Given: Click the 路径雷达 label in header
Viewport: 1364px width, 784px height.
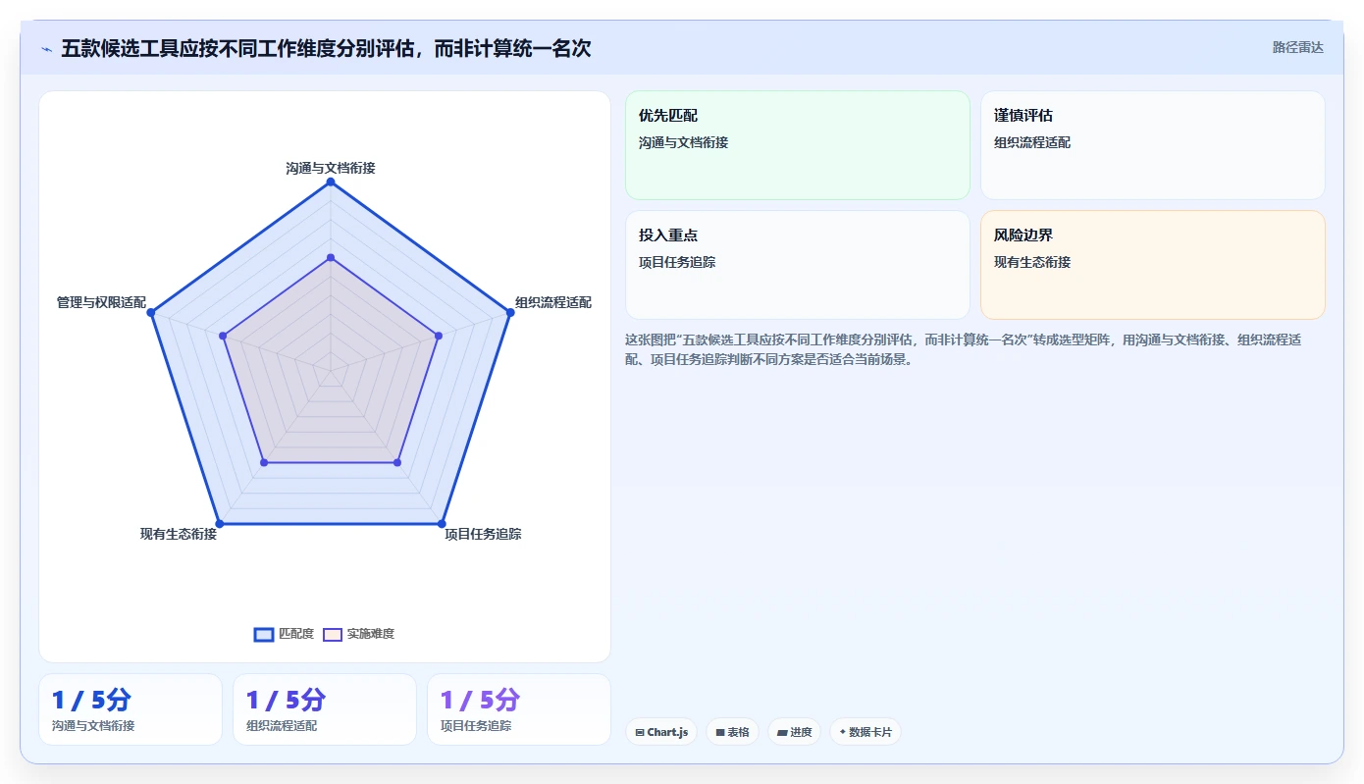Looking at the screenshot, I should click(1297, 47).
